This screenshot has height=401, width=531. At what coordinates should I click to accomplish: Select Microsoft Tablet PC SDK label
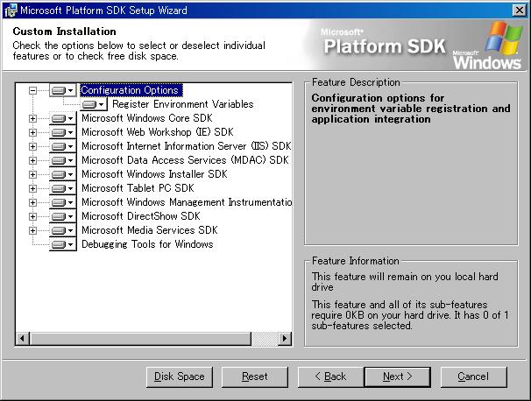tap(138, 188)
